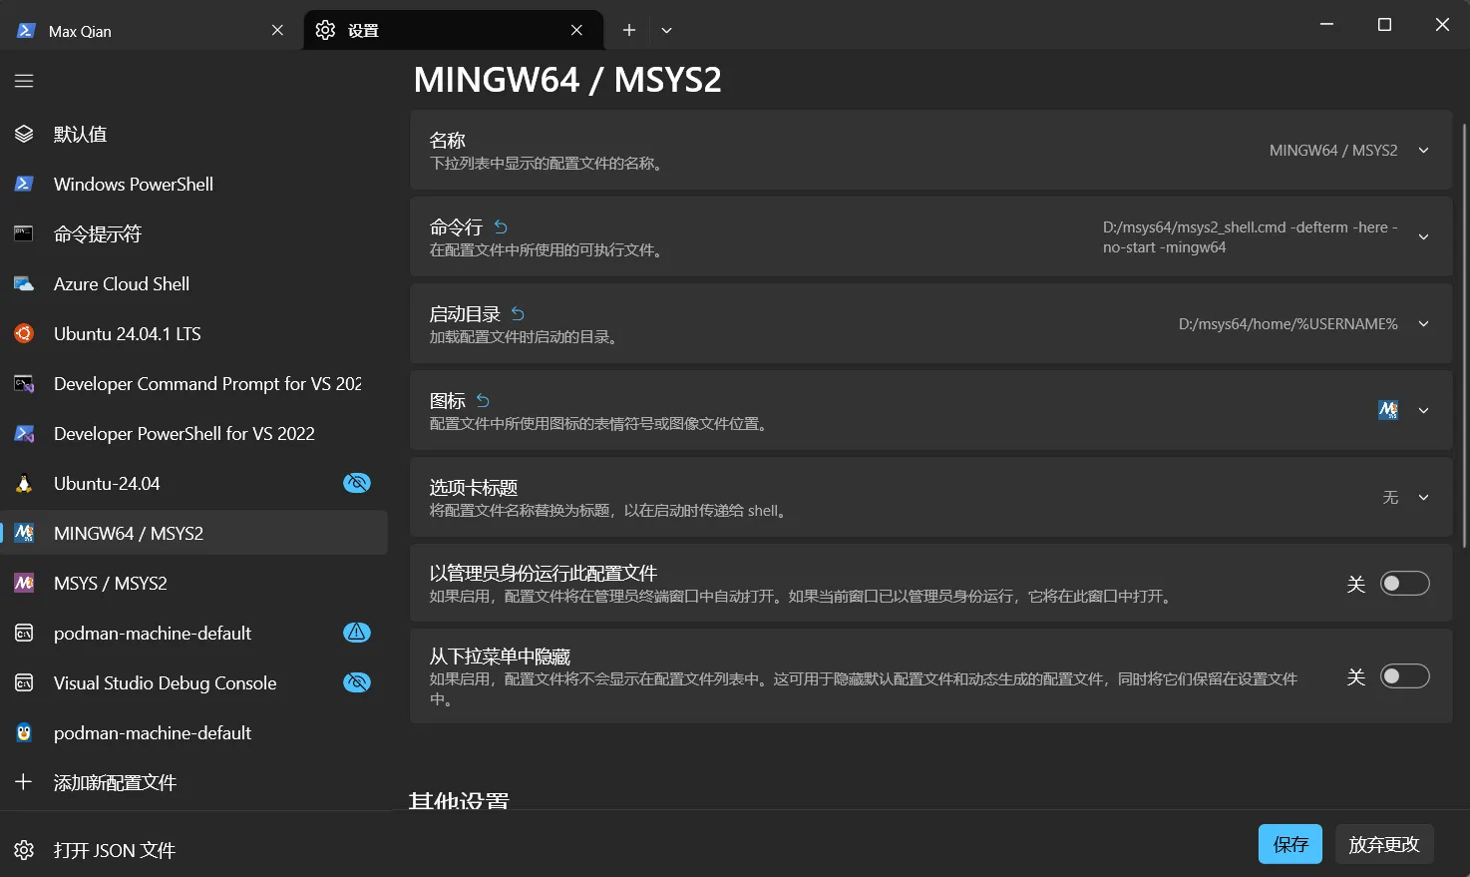This screenshot has width=1470, height=877.
Task: Open the Azure Cloud Shell profile
Action: (122, 284)
